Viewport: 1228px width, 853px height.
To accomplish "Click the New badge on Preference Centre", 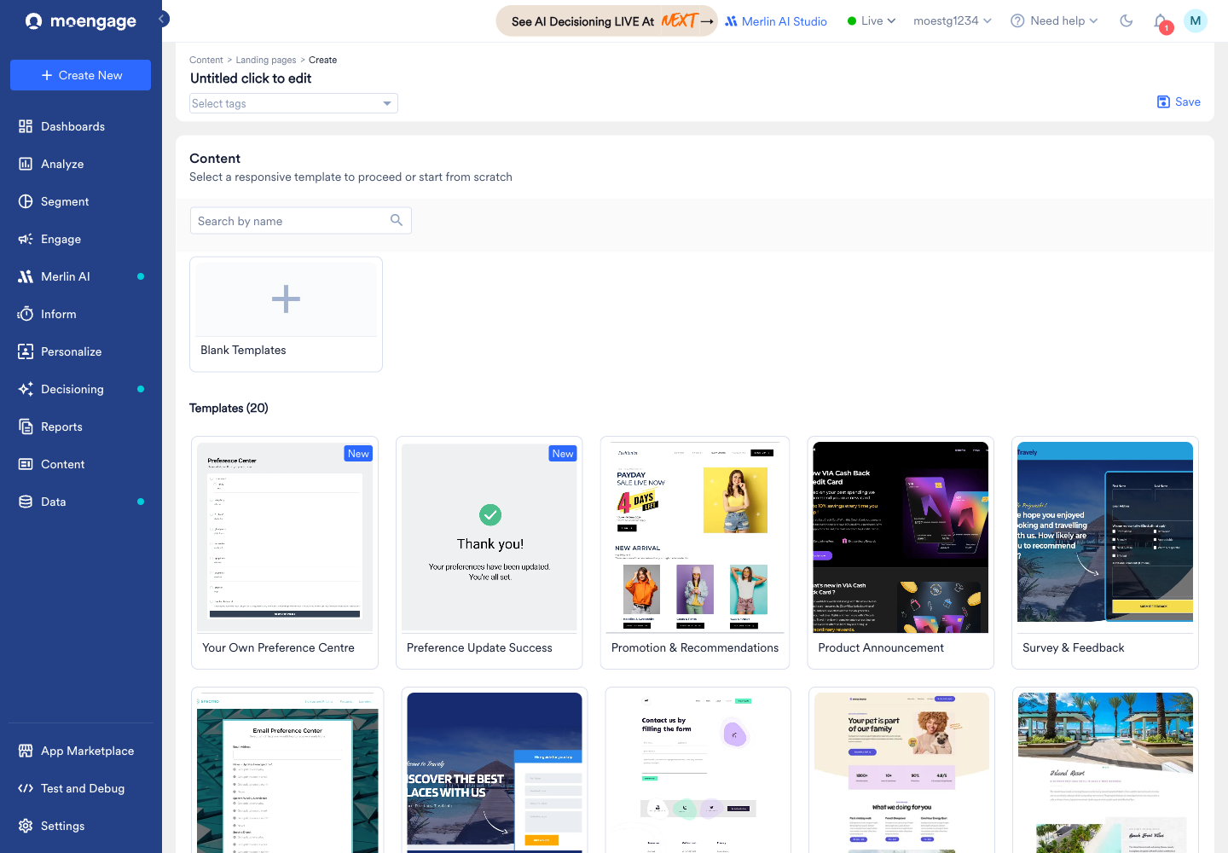I will [358, 454].
